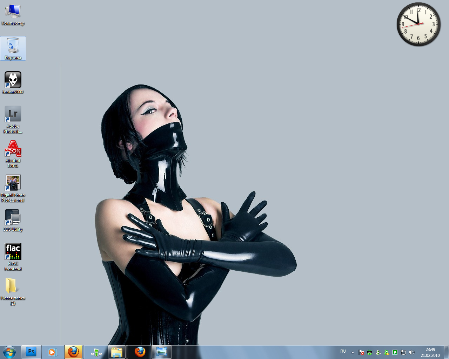Select the foobar2000 desktop shortcut

coord(13,83)
